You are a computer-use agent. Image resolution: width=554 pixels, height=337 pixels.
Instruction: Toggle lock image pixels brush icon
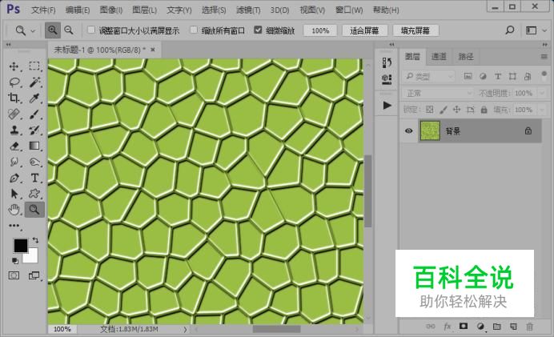click(x=443, y=110)
